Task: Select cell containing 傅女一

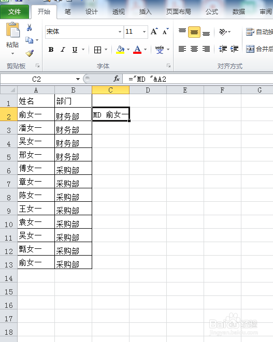Action: [36, 168]
